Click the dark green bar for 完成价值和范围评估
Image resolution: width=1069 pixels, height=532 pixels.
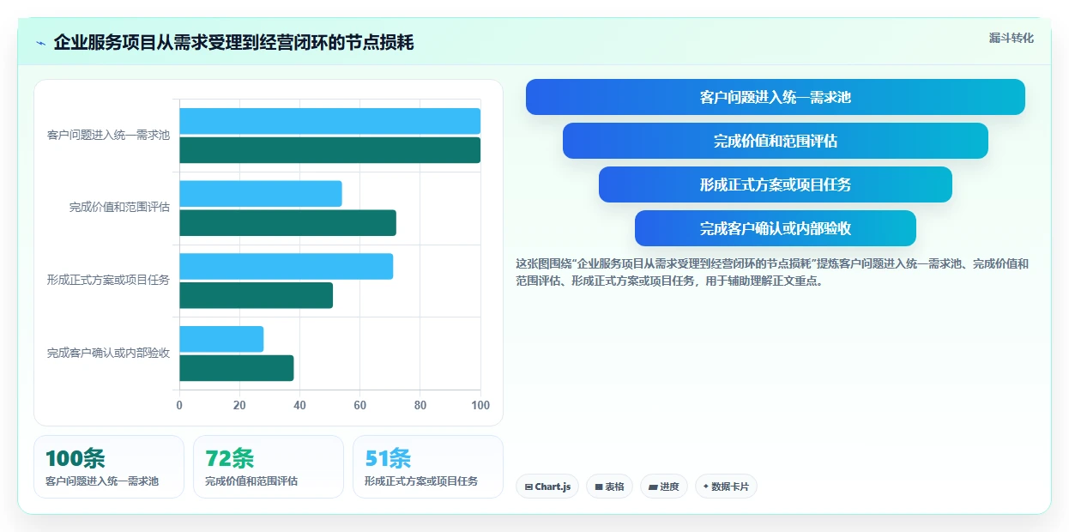coord(287,223)
